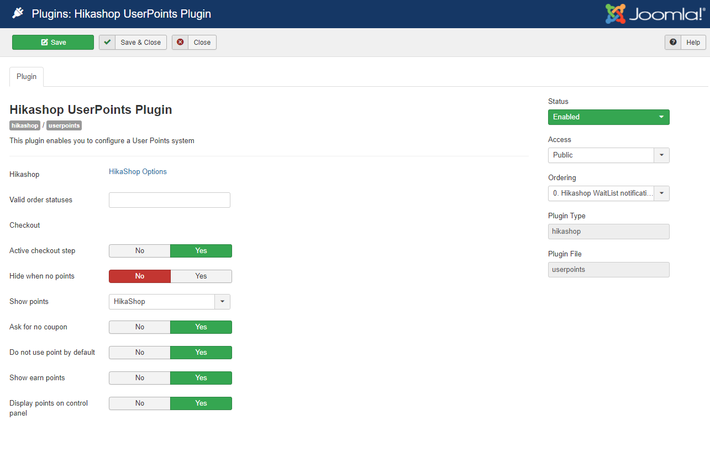Click the Hikashop field label
This screenshot has height=462, width=710.
point(24,175)
